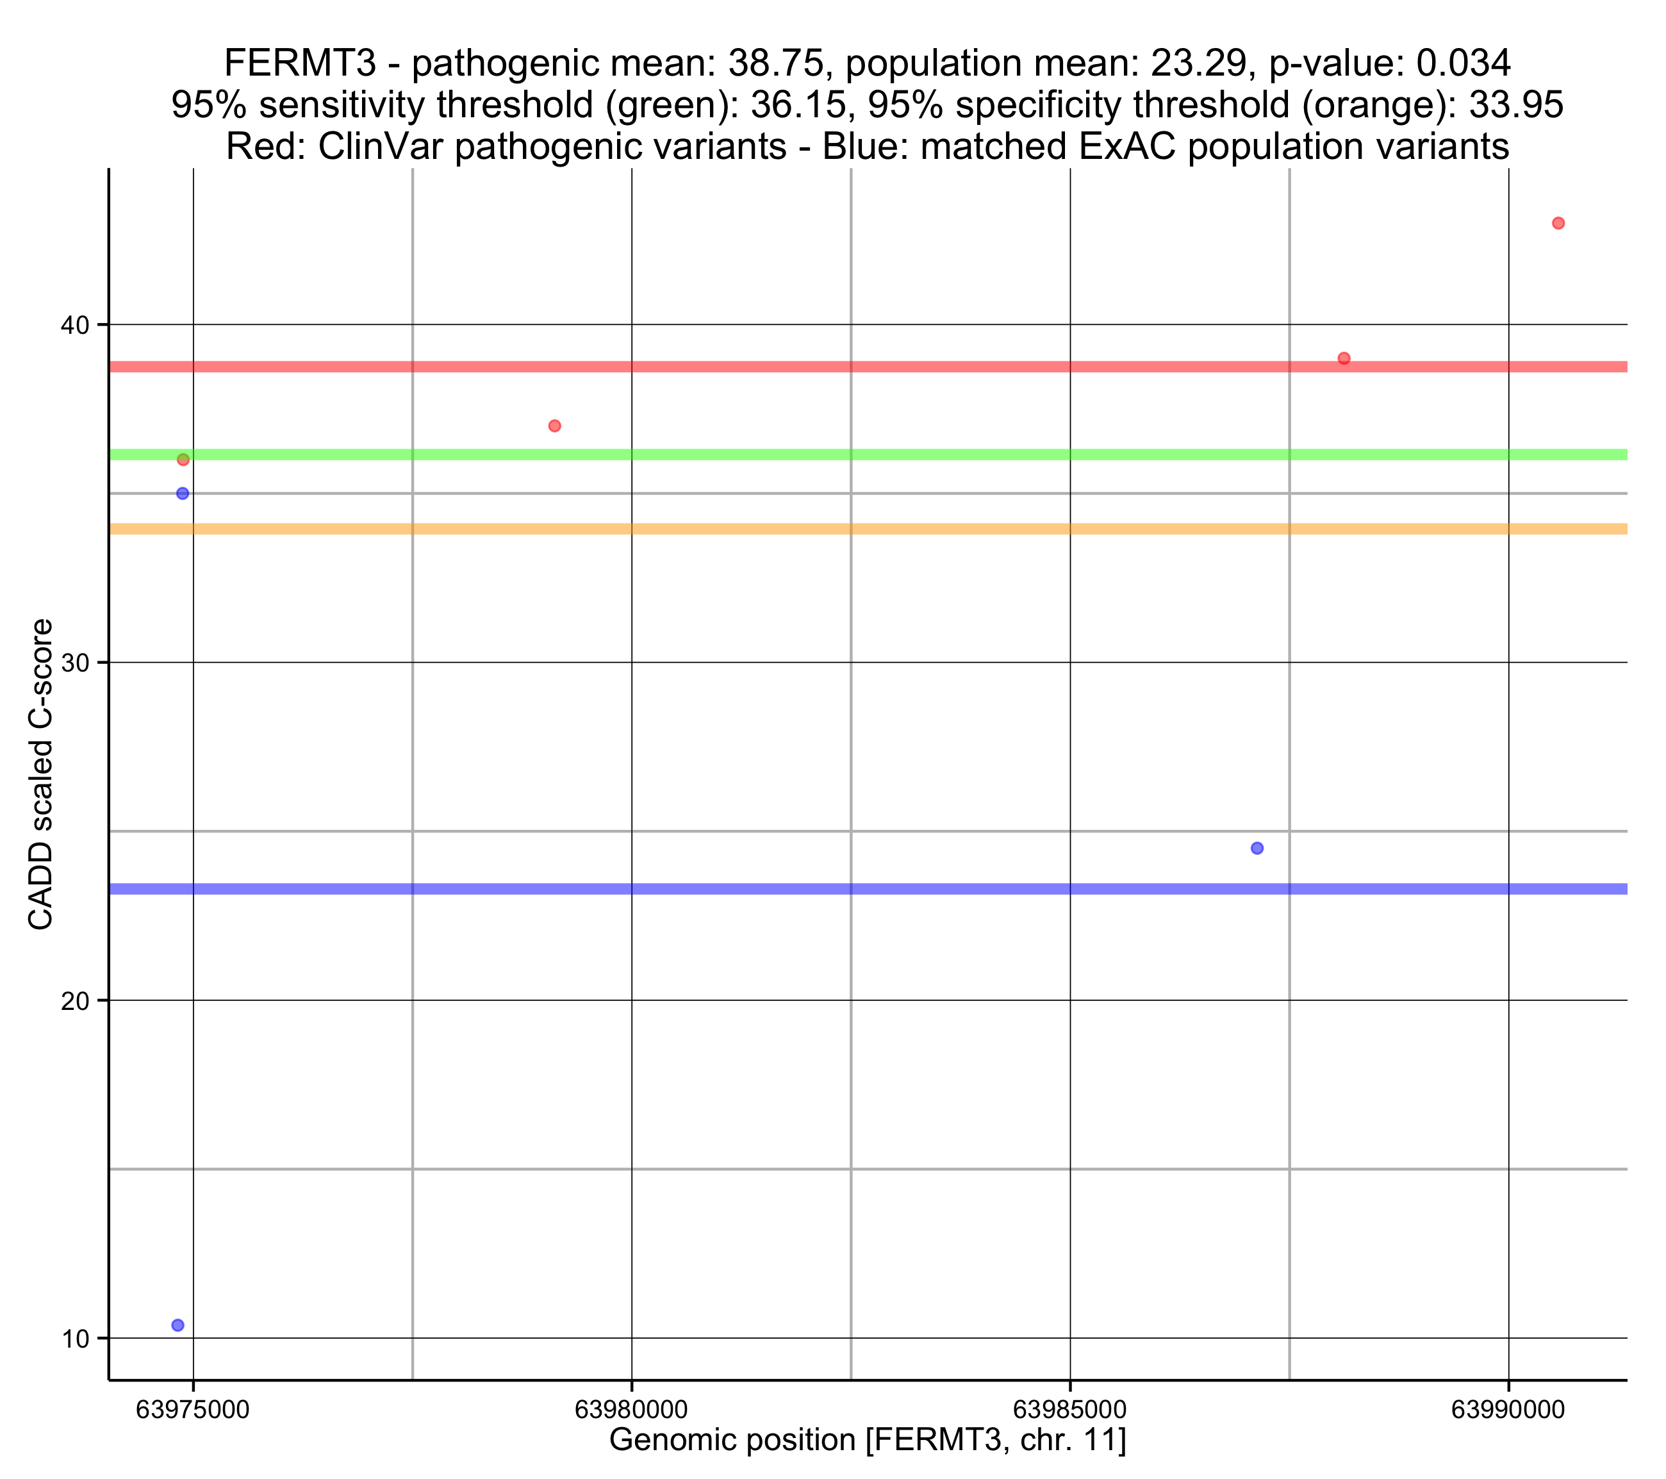Click the blue point near C-score 35

pos(183,493)
